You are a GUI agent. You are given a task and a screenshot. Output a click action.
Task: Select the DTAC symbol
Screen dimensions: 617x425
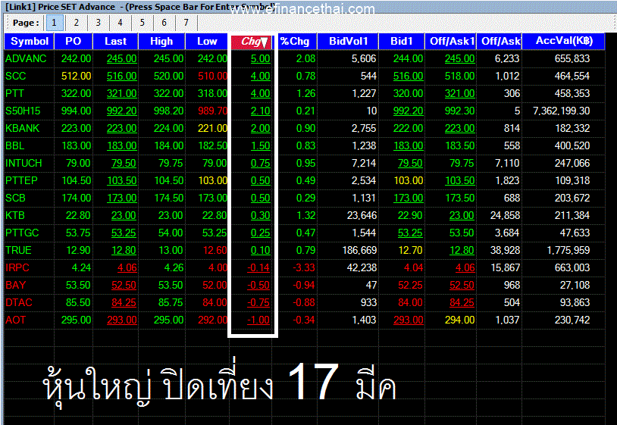(x=19, y=302)
